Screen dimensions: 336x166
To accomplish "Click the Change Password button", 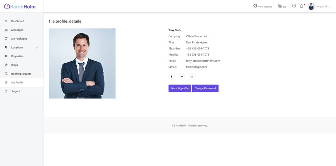I will point(205,88).
